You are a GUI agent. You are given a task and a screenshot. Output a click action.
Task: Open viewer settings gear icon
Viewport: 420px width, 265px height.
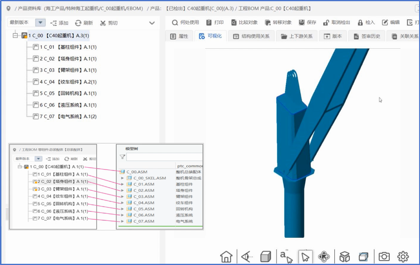point(403,256)
